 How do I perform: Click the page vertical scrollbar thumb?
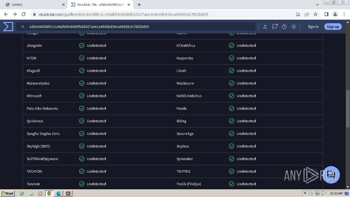(348, 109)
